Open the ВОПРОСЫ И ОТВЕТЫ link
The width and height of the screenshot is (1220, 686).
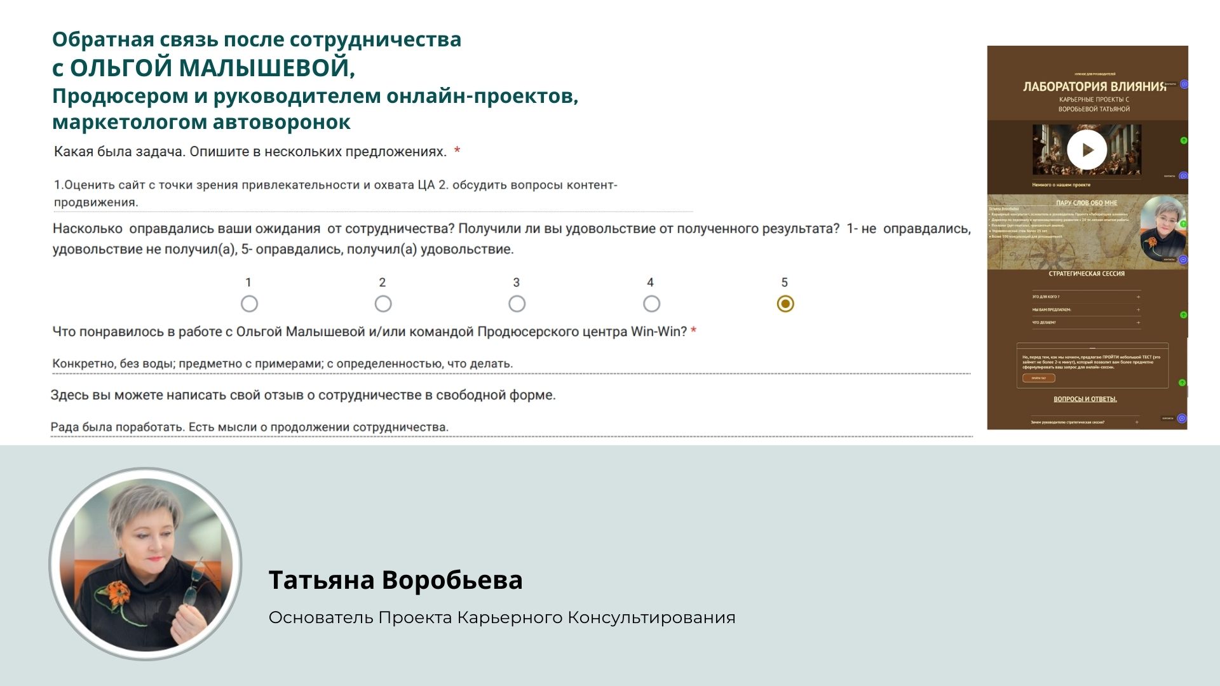(x=1085, y=399)
